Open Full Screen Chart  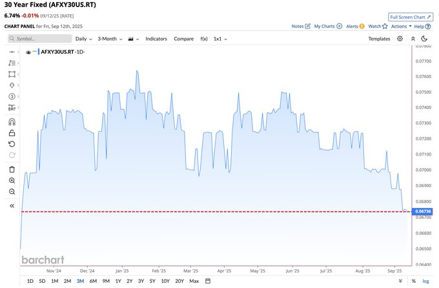[411, 17]
